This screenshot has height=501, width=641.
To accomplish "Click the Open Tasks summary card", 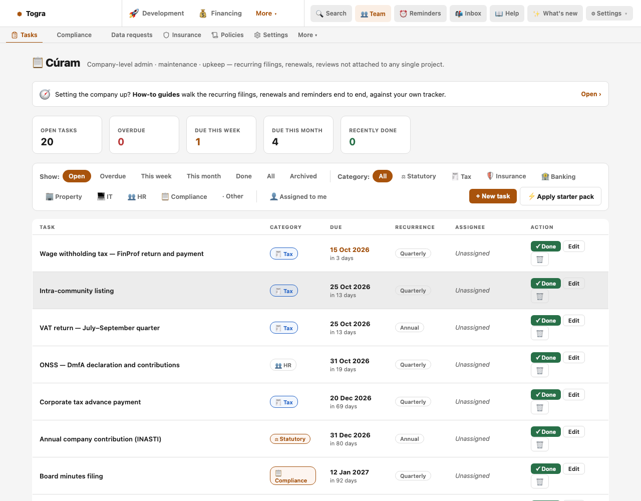I will (x=67, y=135).
